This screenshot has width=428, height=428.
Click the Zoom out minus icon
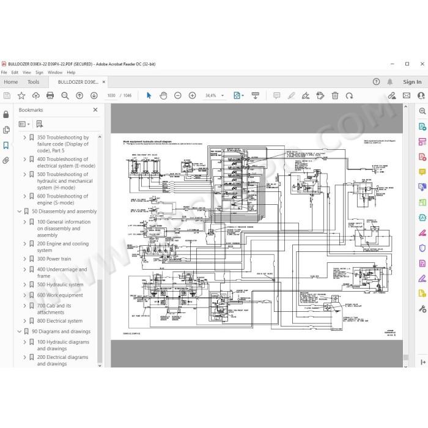(178, 95)
